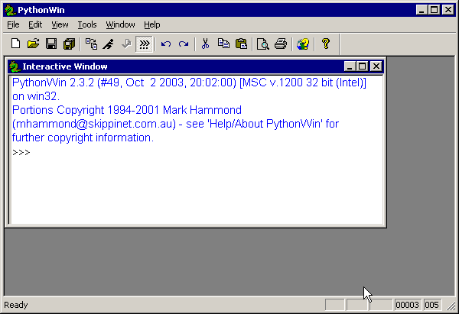Viewport: 459px width, 314px height.
Task: Click the >>> prompt in Interactive Window
Action: [x=21, y=152]
